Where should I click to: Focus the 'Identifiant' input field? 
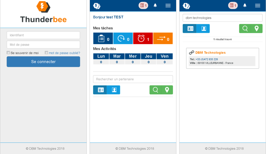pos(43,35)
